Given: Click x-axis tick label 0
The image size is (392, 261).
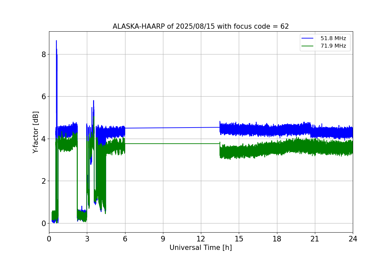Looking at the screenshot, I should (49, 238).
